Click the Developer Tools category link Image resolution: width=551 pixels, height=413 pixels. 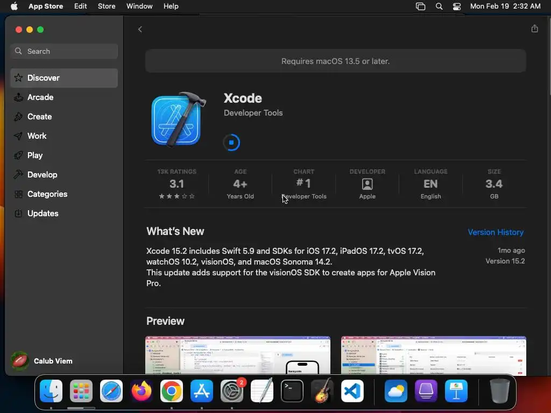pos(253,113)
